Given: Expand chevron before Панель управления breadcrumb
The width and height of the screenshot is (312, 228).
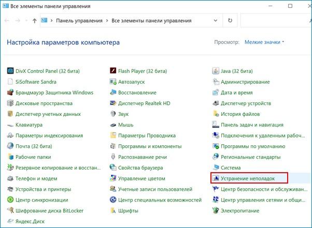Looking at the screenshot, I should coord(51,21).
